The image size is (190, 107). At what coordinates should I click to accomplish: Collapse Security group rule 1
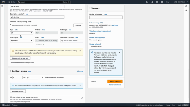click(x=11, y=25)
